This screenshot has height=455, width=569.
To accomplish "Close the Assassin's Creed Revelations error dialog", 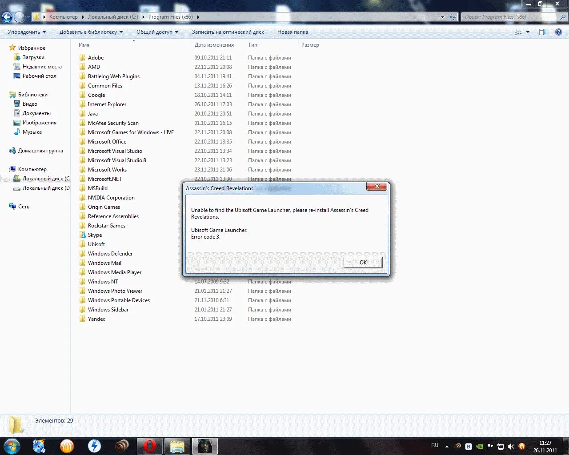I will point(377,186).
